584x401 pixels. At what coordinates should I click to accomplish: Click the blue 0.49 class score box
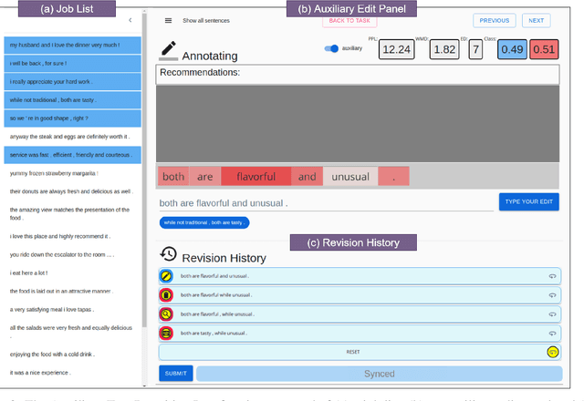tap(511, 50)
